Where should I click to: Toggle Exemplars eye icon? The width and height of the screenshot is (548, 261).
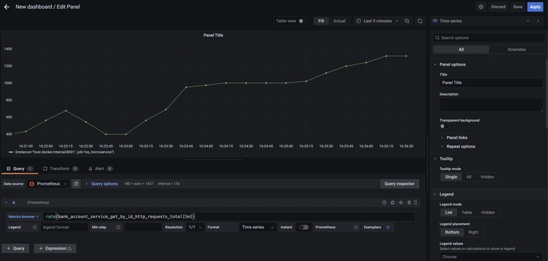(388, 228)
